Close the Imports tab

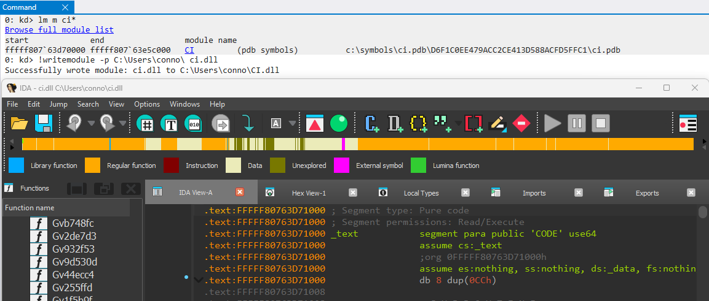(578, 193)
